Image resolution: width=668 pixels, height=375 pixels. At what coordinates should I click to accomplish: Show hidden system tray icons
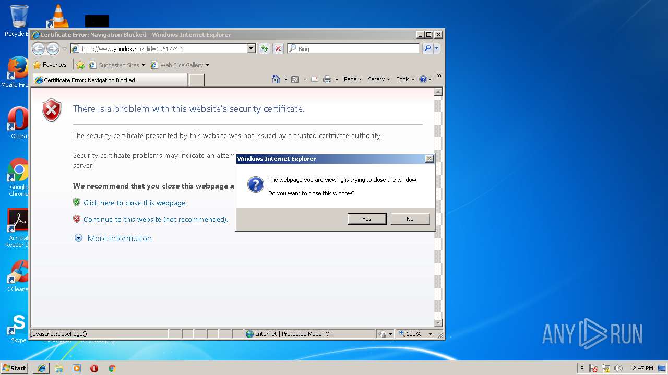582,368
